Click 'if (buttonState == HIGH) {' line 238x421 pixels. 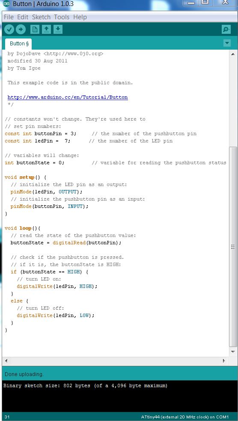(49, 272)
